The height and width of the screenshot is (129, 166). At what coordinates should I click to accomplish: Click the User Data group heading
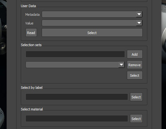tap(28, 6)
